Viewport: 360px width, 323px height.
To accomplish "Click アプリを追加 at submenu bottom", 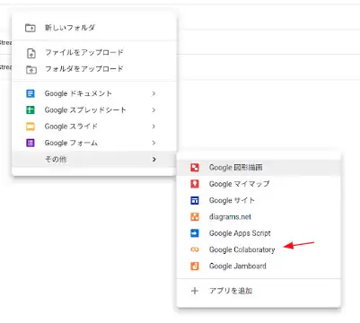I will click(259, 291).
